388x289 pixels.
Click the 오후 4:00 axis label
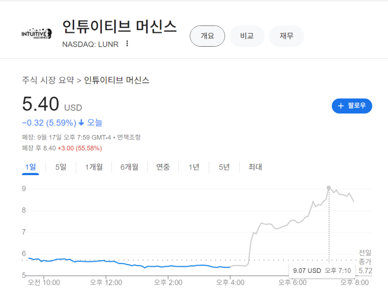230,282
